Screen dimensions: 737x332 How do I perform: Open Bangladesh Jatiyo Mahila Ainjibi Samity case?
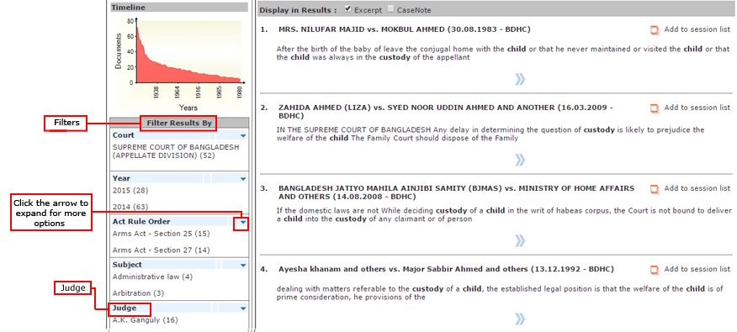456,192
